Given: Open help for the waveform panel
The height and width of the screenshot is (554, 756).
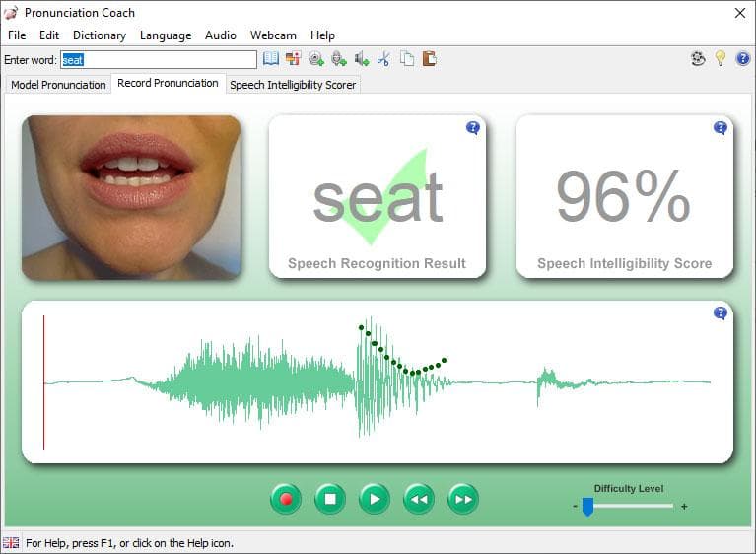Looking at the screenshot, I should tap(721, 313).
